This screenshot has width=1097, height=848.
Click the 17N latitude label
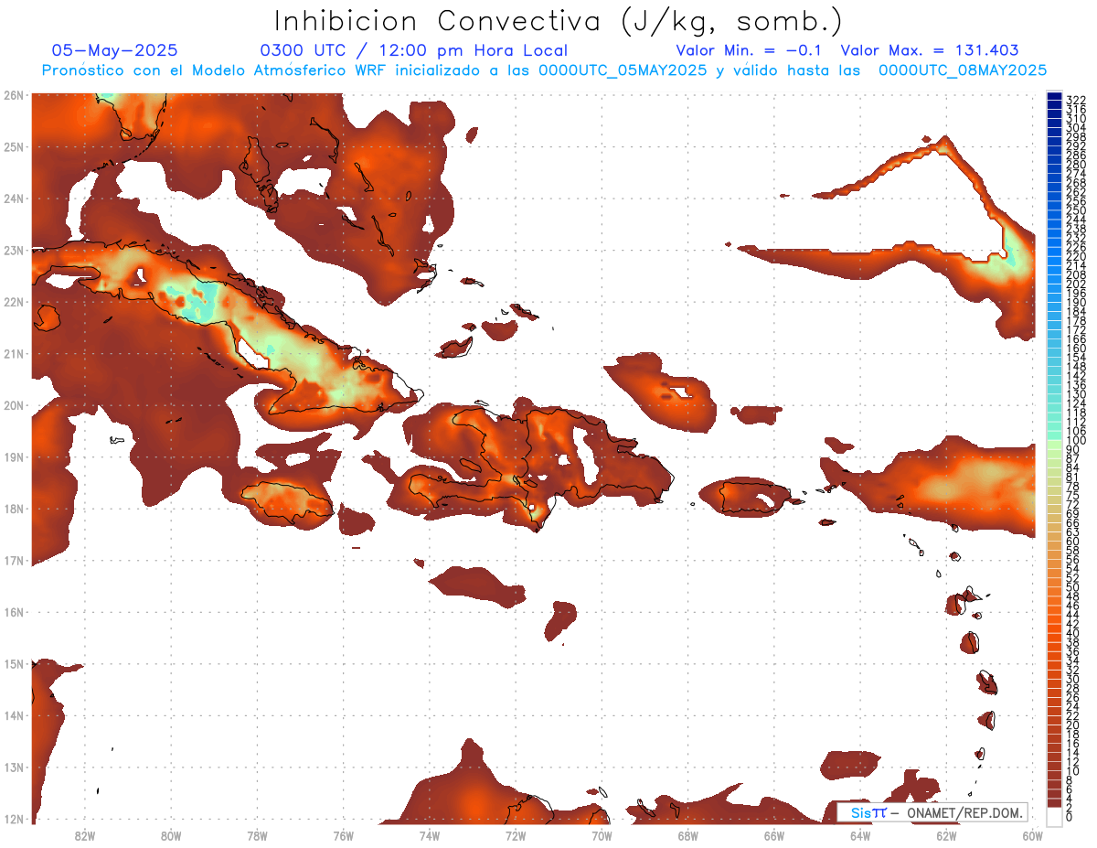(x=14, y=560)
